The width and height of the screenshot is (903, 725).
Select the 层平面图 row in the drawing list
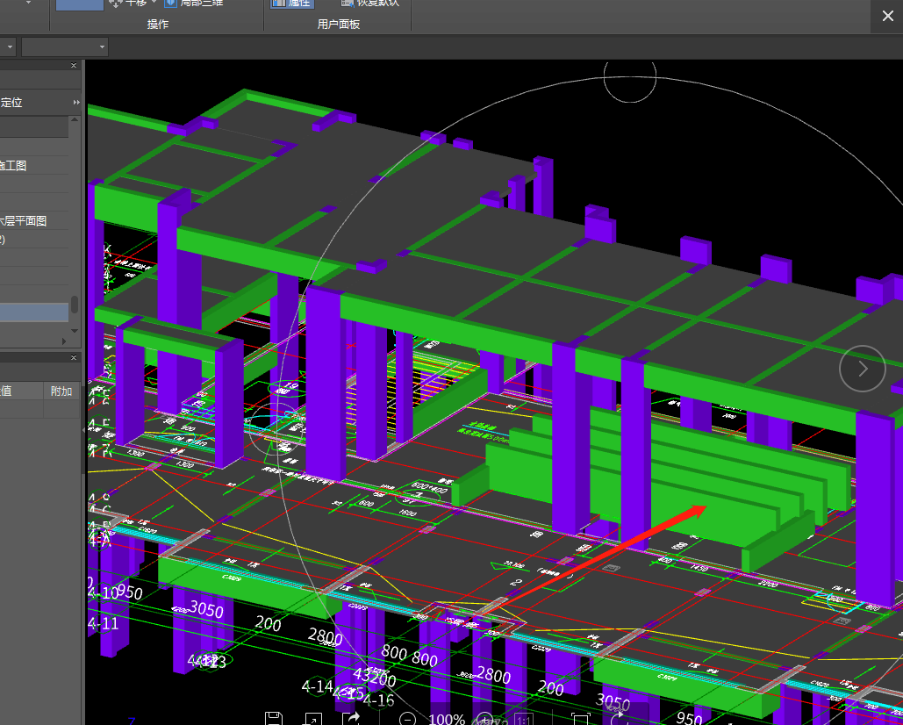coord(34,220)
